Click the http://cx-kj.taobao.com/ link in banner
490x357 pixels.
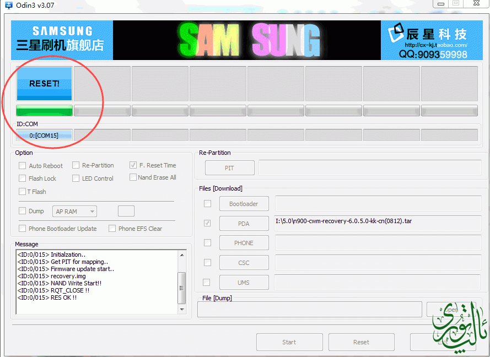coord(436,45)
